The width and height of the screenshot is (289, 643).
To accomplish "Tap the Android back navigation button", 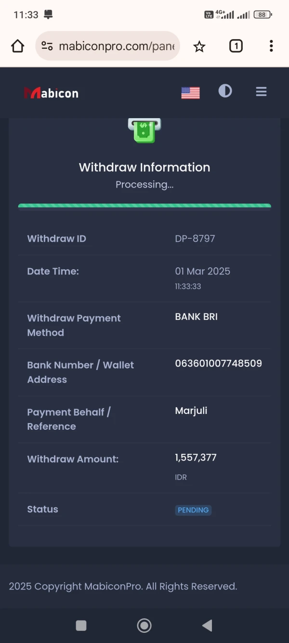I will click(x=207, y=626).
